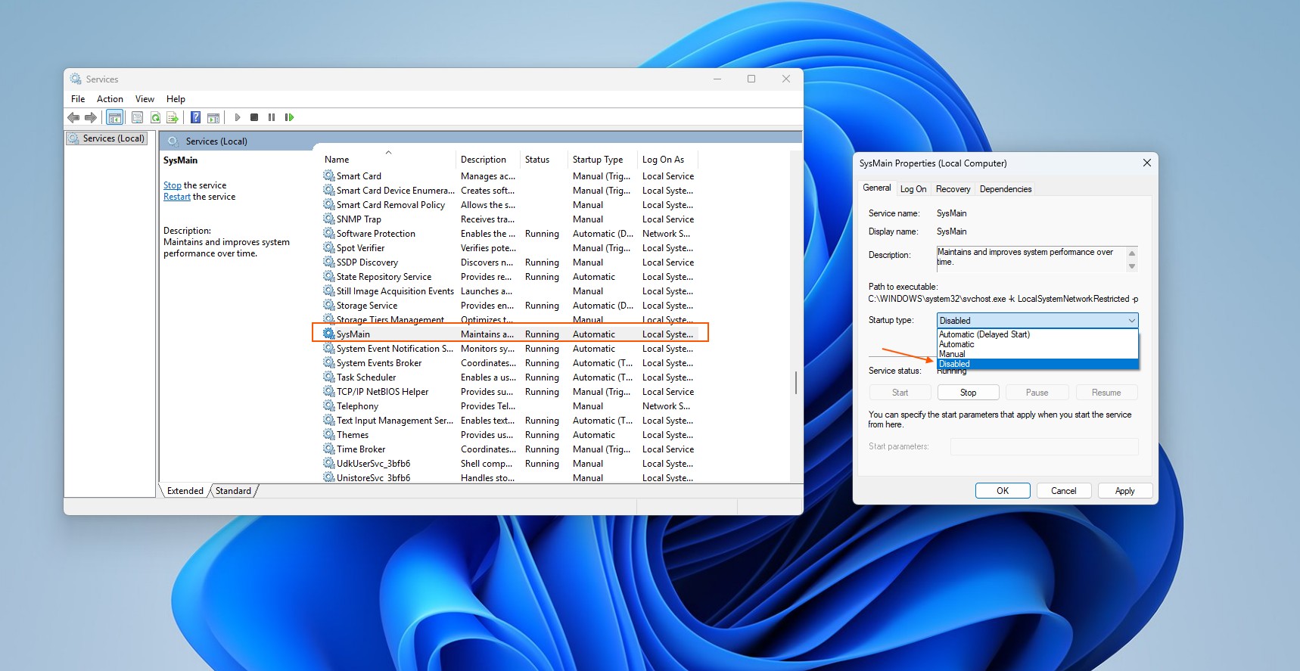The width and height of the screenshot is (1300, 671).
Task: Click the Refresh toolbar icon
Action: (155, 117)
